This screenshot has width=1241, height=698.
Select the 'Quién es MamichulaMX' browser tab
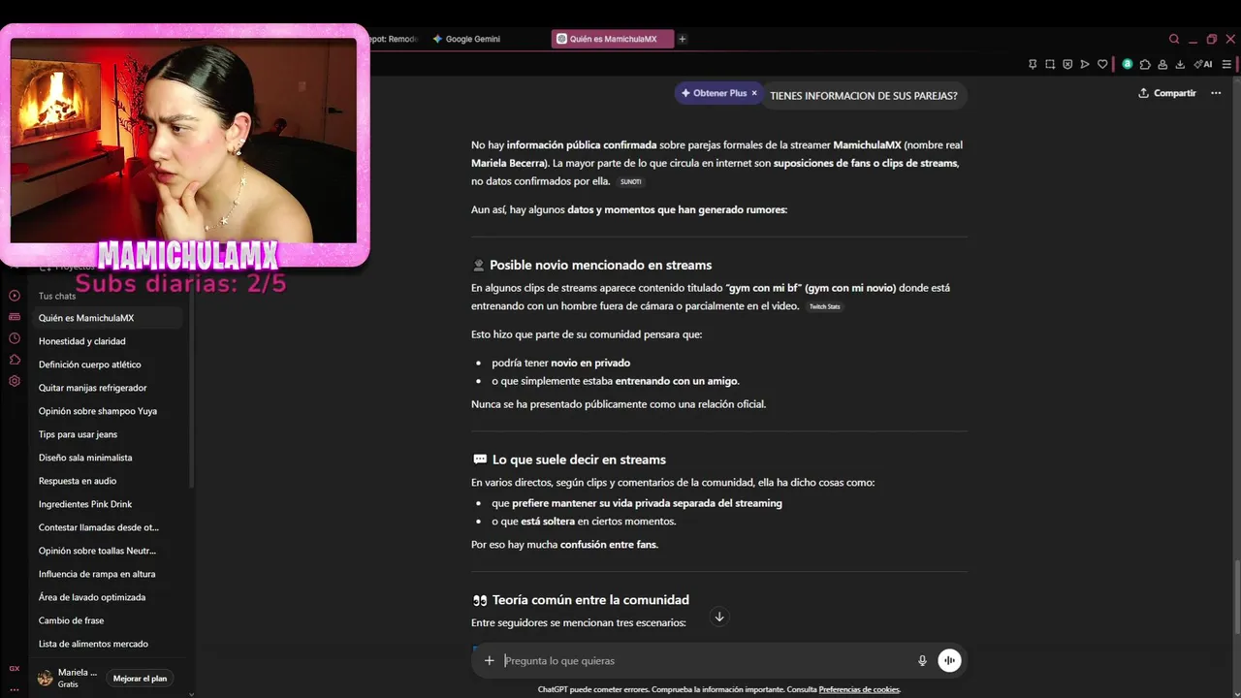613,39
